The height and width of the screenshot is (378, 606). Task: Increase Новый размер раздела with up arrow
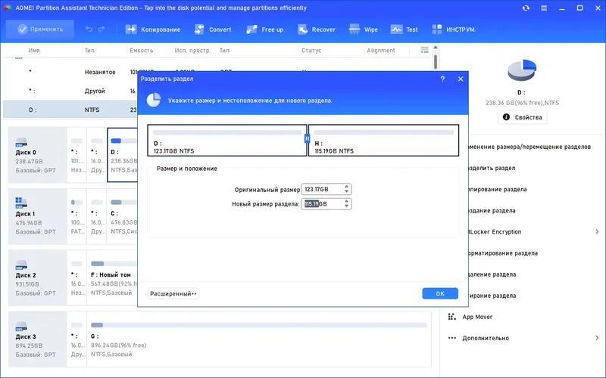coord(346,201)
